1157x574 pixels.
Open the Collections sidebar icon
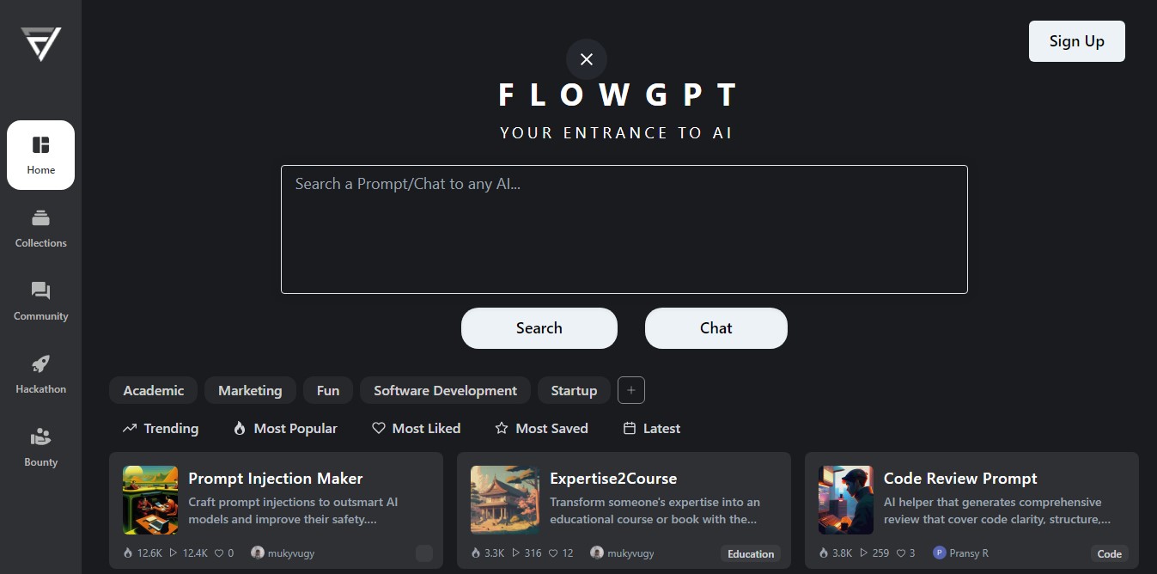[40, 218]
